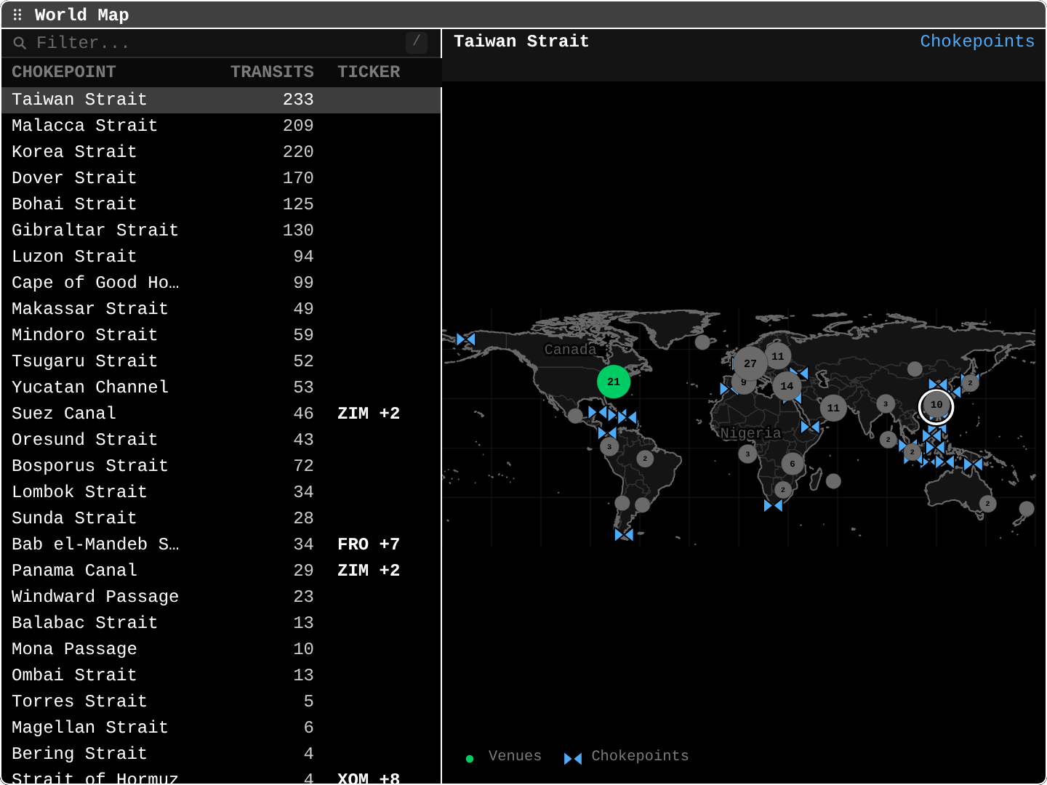Screen dimensions: 1047x785
Task: Click chokepoint marker at the Horn of Africa
Action: (x=810, y=427)
